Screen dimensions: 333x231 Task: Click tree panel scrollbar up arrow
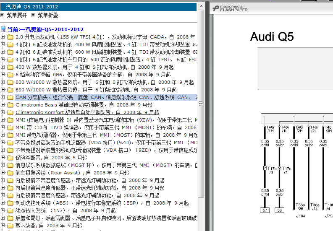coord(201,6)
